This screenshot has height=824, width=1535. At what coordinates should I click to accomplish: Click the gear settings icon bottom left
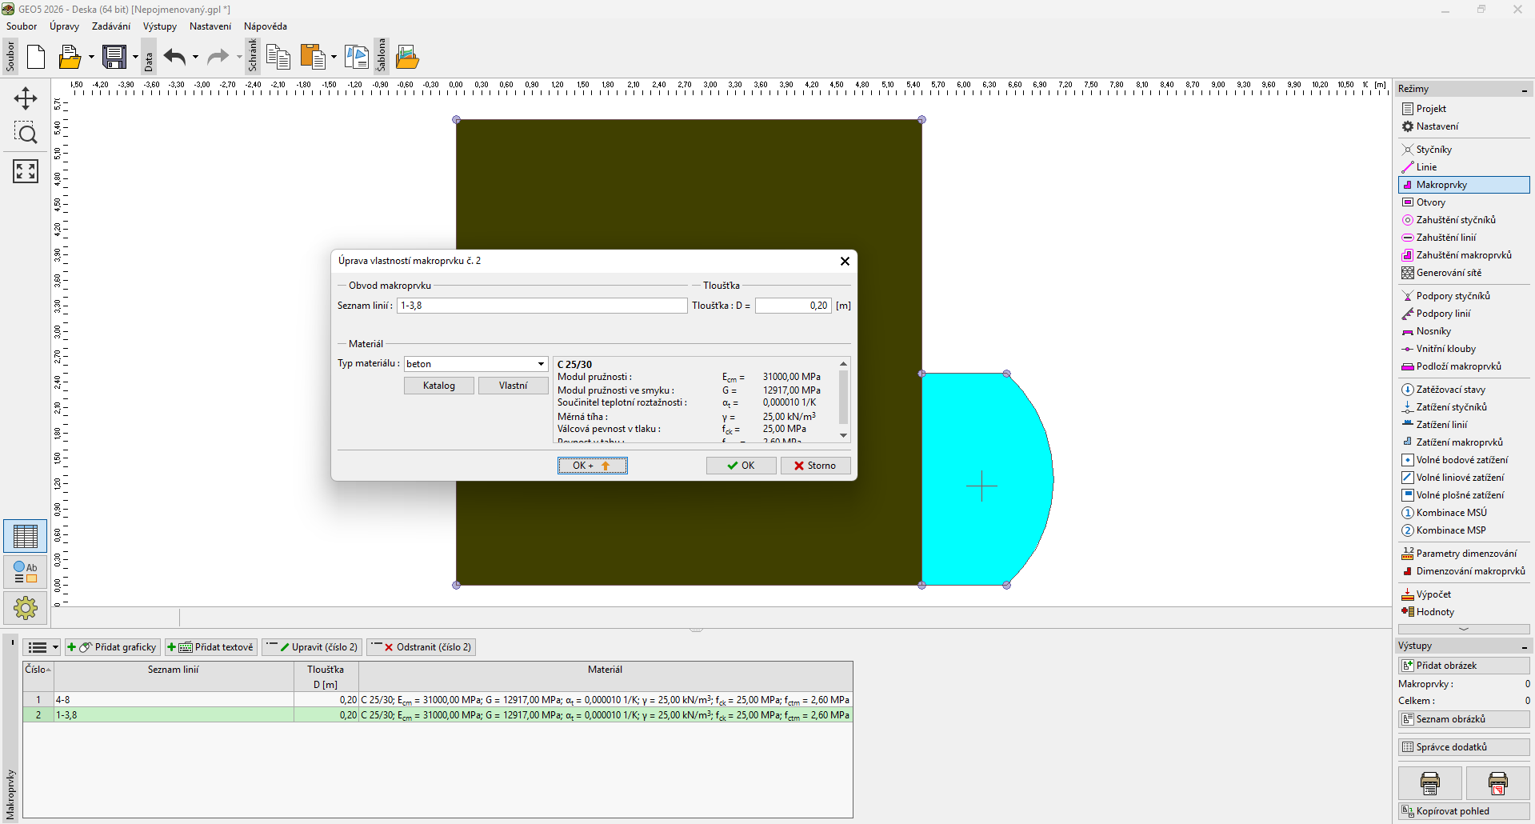click(x=26, y=608)
